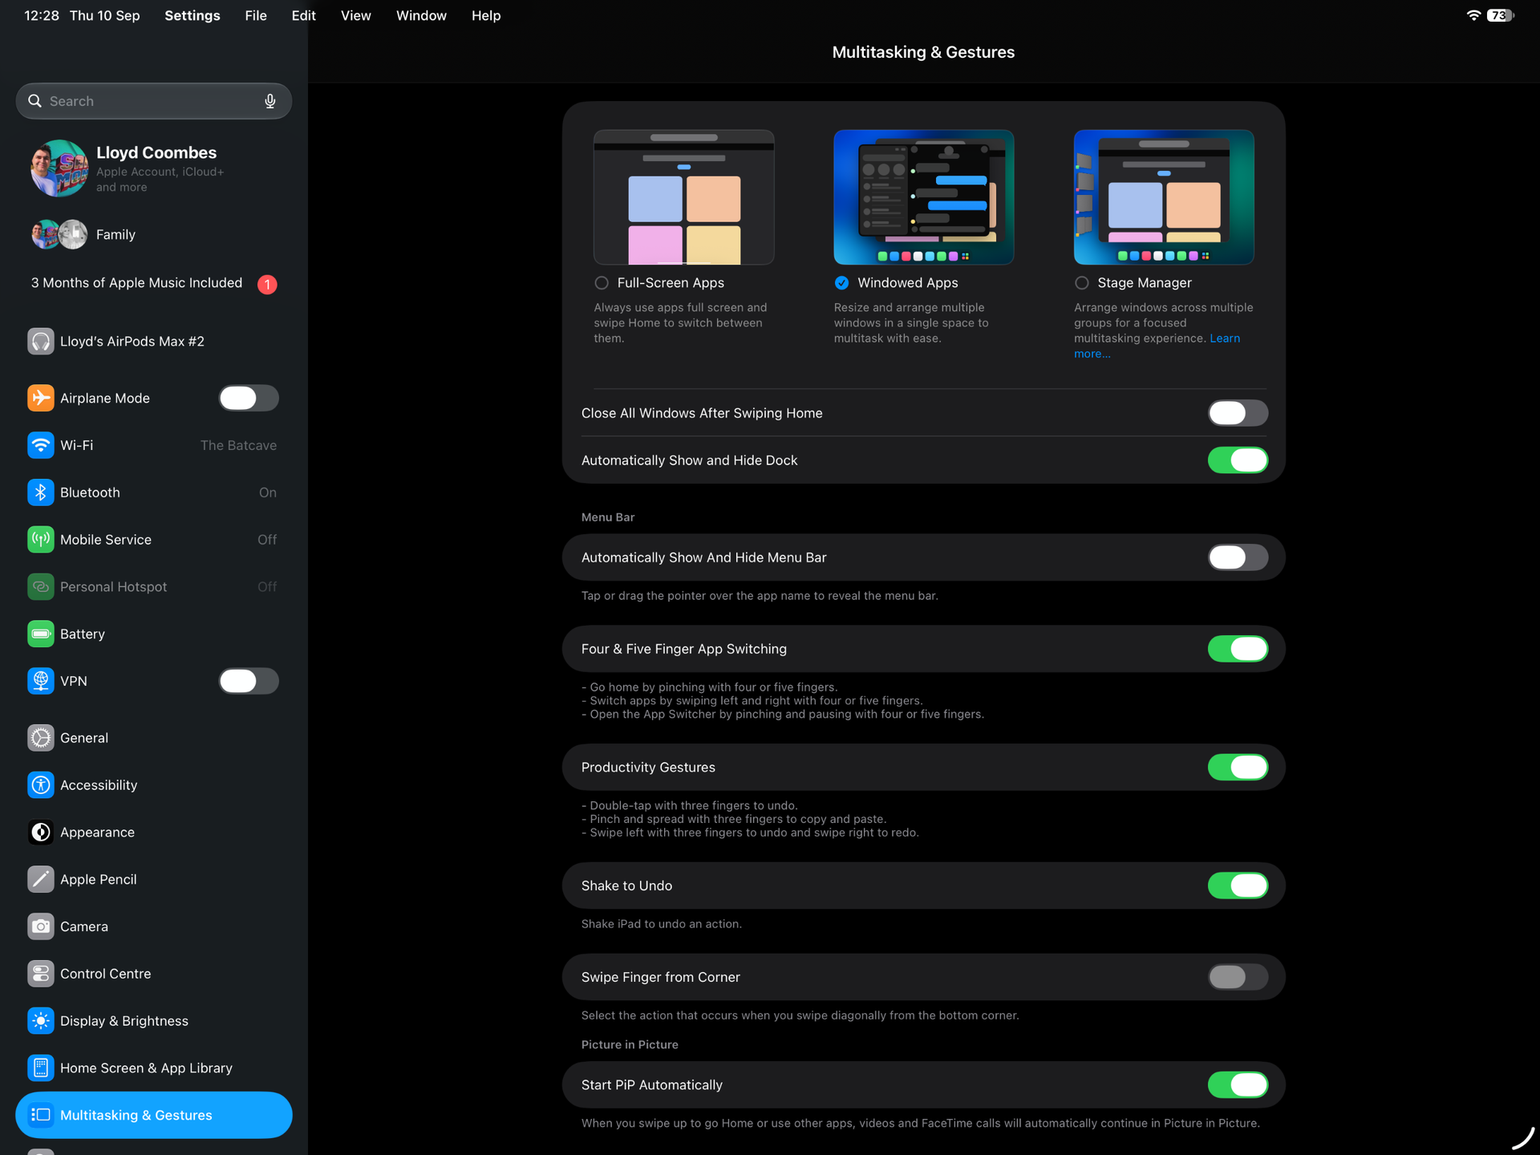Open the Window menu

pyautogui.click(x=421, y=15)
